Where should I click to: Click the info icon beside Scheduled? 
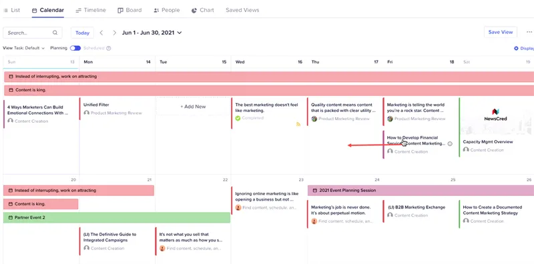[109, 48]
